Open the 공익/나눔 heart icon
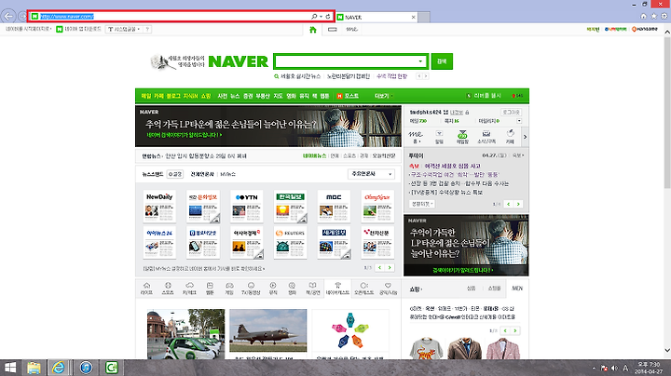This screenshot has width=671, height=376. tap(388, 288)
